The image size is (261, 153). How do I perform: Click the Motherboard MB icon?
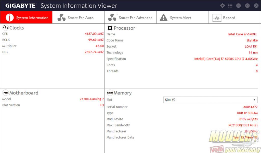pos(6,93)
